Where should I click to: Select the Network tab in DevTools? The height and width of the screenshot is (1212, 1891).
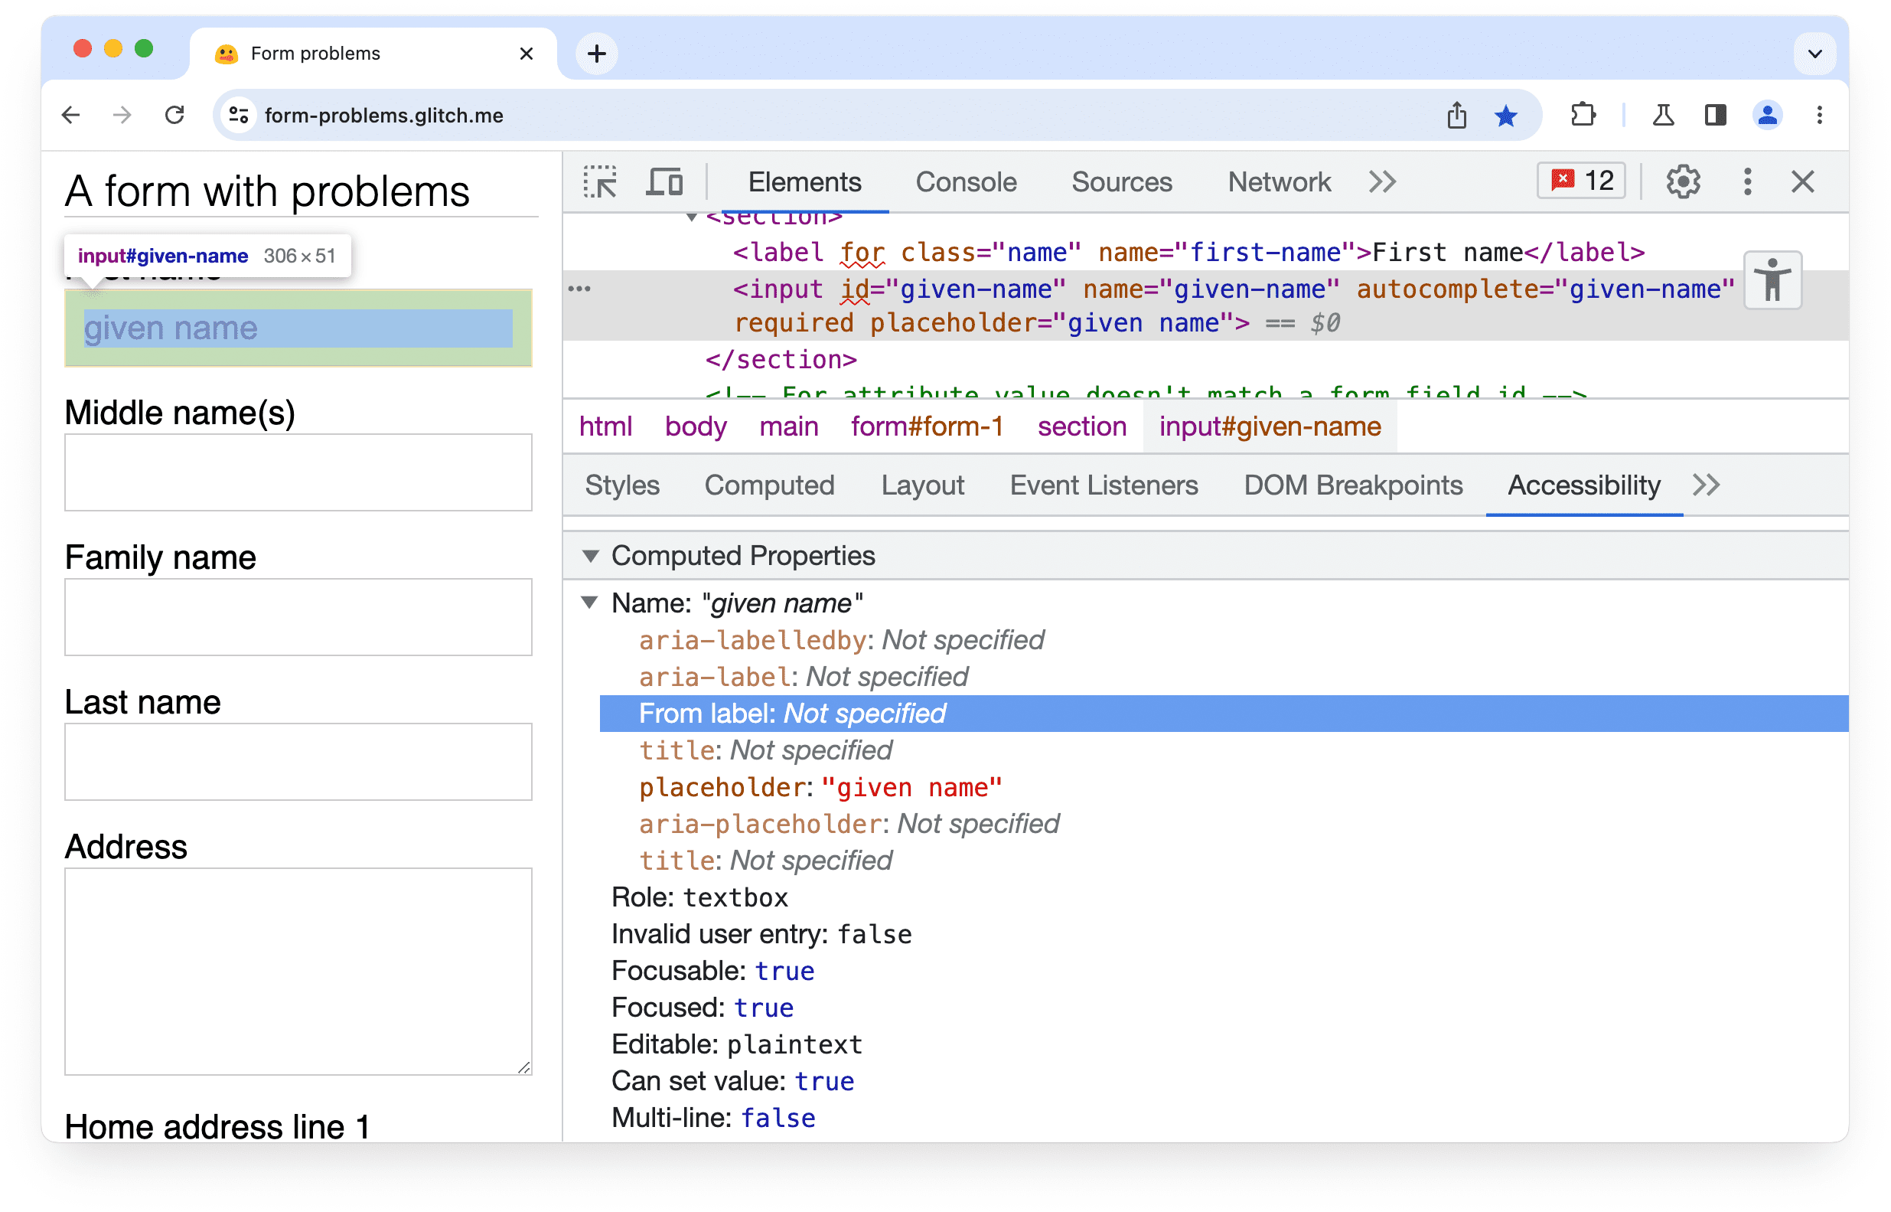click(1280, 181)
